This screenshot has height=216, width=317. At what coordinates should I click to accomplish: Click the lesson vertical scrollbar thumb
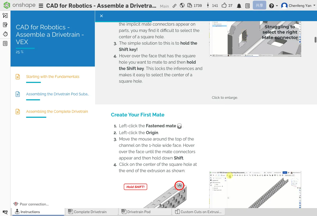[315, 40]
